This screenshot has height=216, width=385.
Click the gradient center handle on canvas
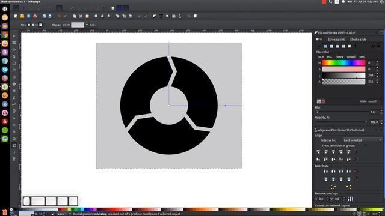click(169, 106)
